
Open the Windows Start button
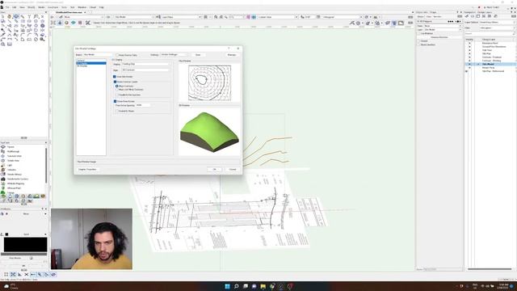point(227,286)
